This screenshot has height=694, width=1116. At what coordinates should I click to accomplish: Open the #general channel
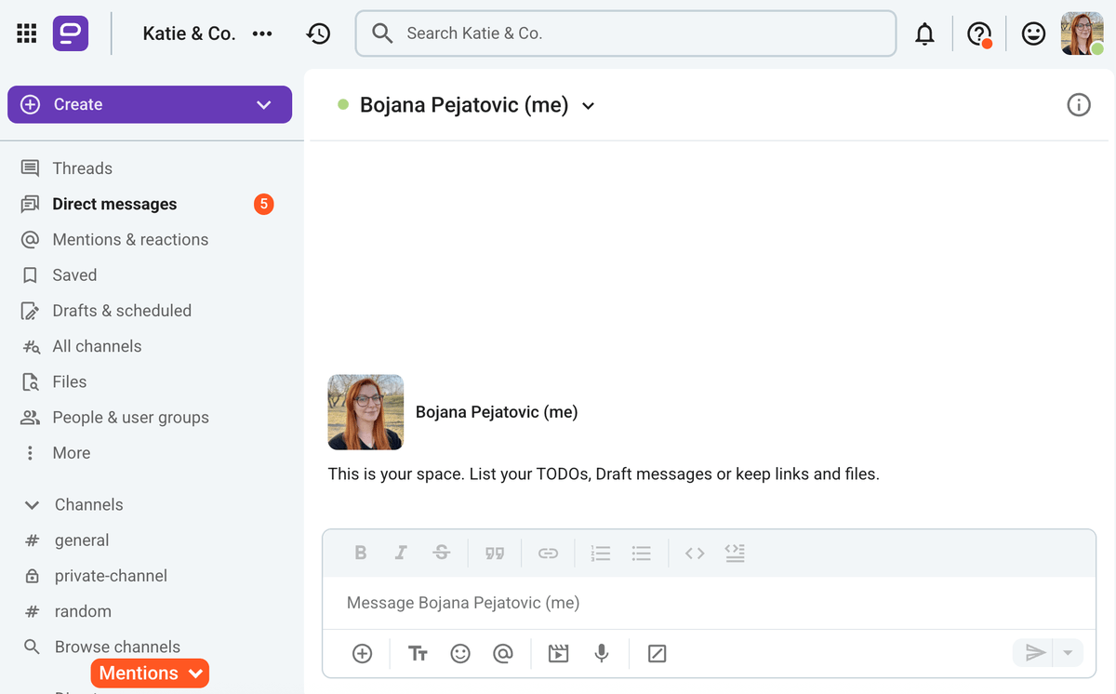pyautogui.click(x=82, y=541)
